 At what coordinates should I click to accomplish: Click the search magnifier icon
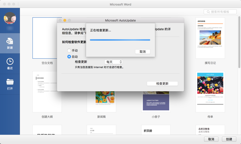[x=208, y=12]
